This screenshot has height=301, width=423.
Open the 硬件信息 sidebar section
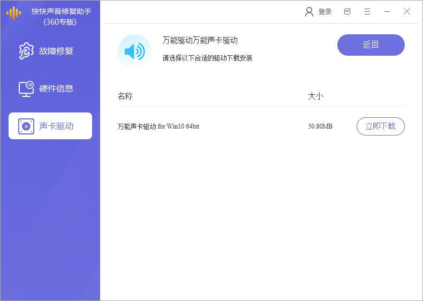tap(50, 88)
